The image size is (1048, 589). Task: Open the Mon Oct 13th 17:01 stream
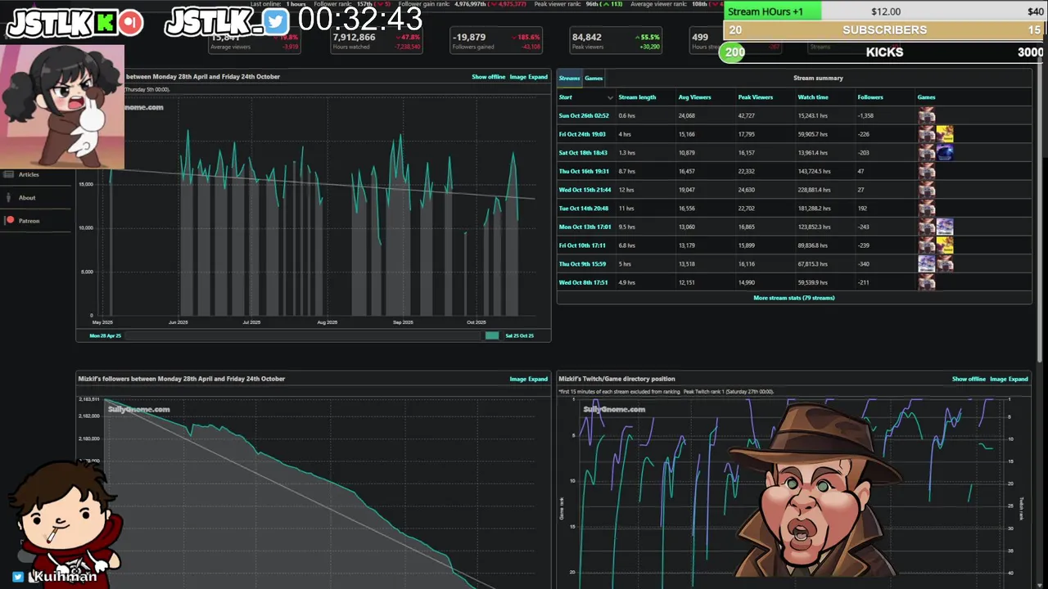tap(585, 227)
